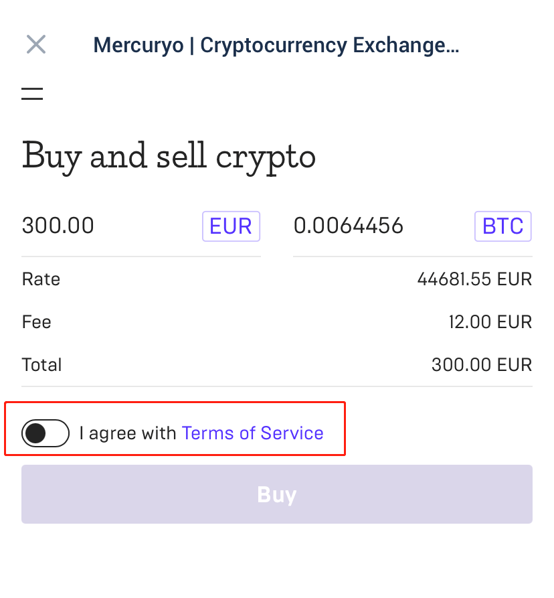Image resolution: width=554 pixels, height=598 pixels.
Task: Close the Mercuryo exchange page
Action: (35, 45)
